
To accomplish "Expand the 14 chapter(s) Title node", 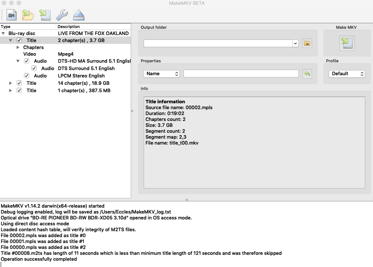I will pyautogui.click(x=10, y=83).
